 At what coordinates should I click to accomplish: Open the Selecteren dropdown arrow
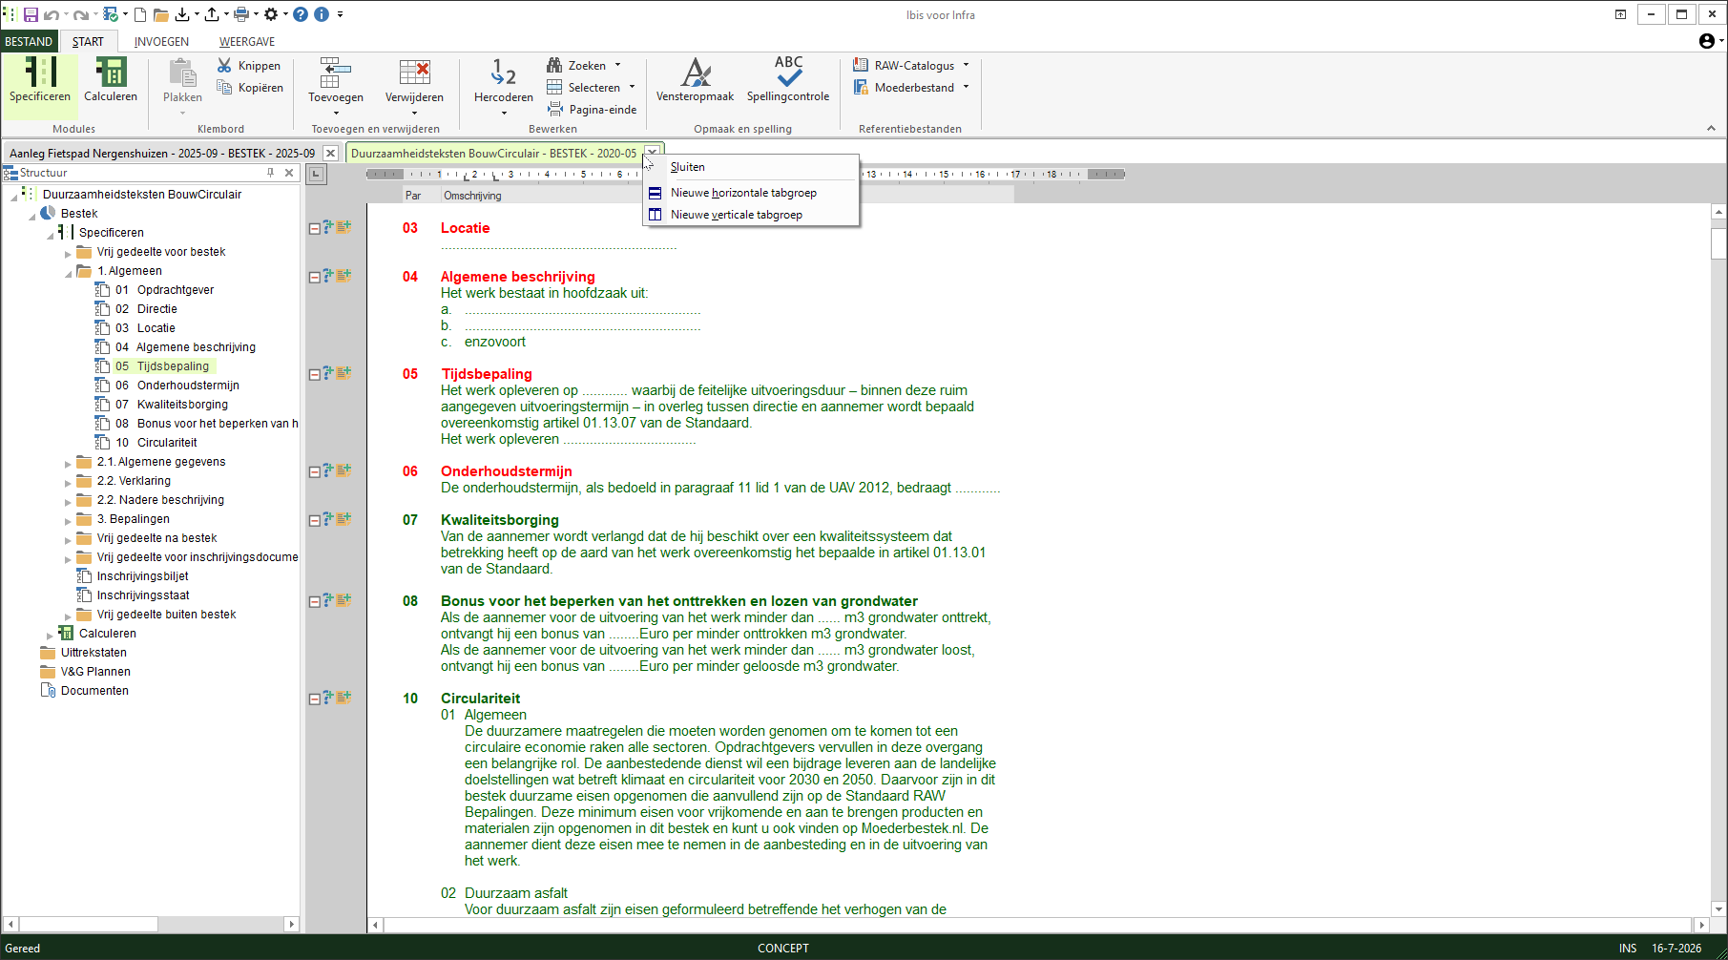tap(632, 87)
